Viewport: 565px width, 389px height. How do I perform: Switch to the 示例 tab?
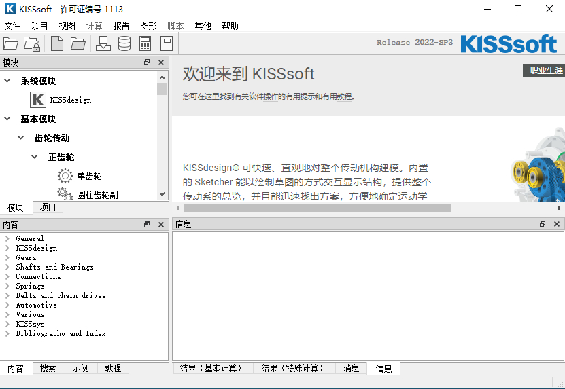coord(80,368)
